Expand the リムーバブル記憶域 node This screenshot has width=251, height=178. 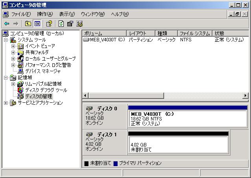point(13,84)
